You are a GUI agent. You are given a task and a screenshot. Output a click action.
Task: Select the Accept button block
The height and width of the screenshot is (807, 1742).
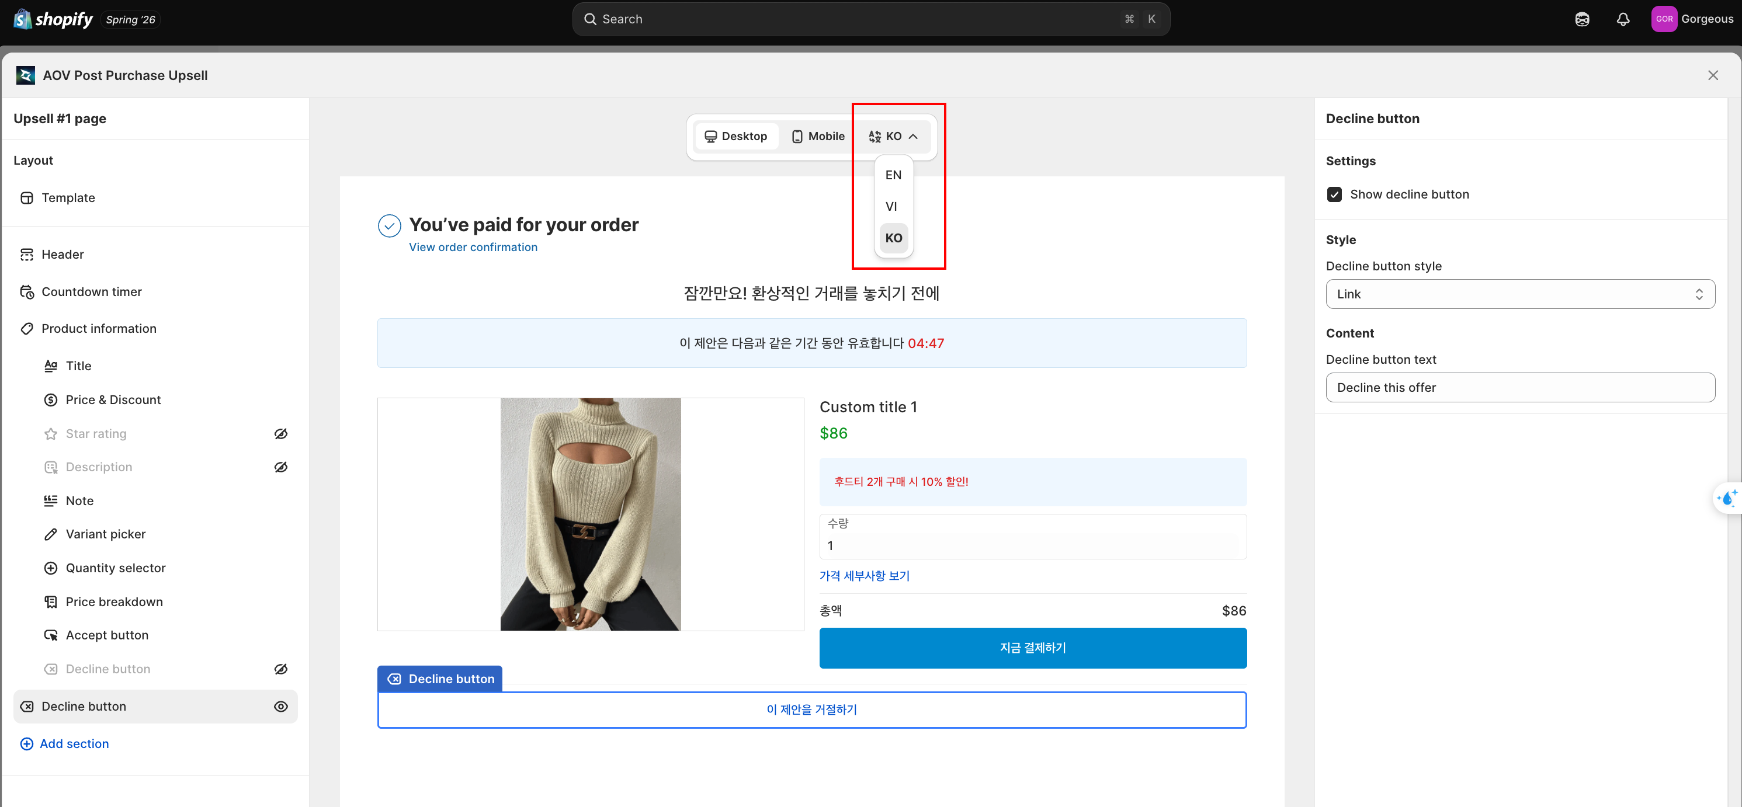click(167, 635)
